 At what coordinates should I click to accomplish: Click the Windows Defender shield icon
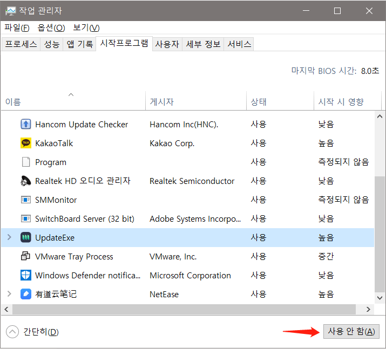26,276
